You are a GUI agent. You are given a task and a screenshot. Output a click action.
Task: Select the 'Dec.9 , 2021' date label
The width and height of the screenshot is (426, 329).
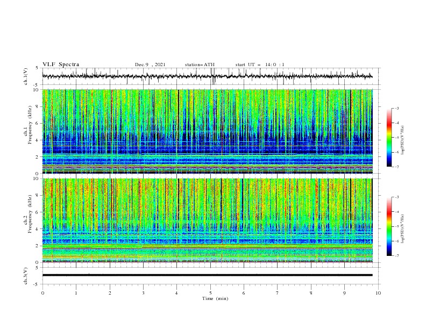coord(150,65)
